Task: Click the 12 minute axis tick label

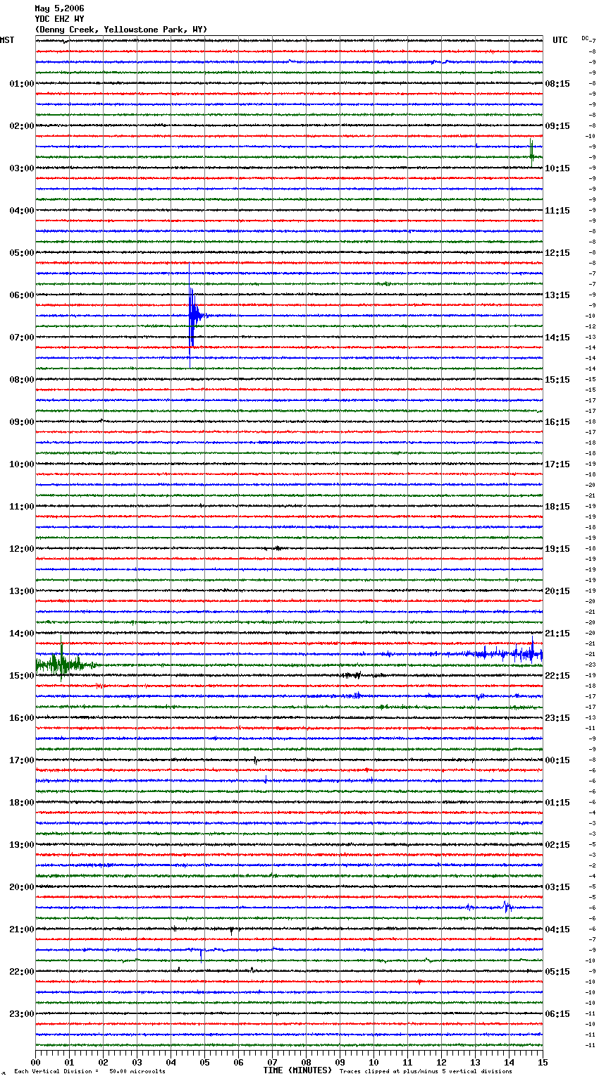Action: pos(441,1062)
